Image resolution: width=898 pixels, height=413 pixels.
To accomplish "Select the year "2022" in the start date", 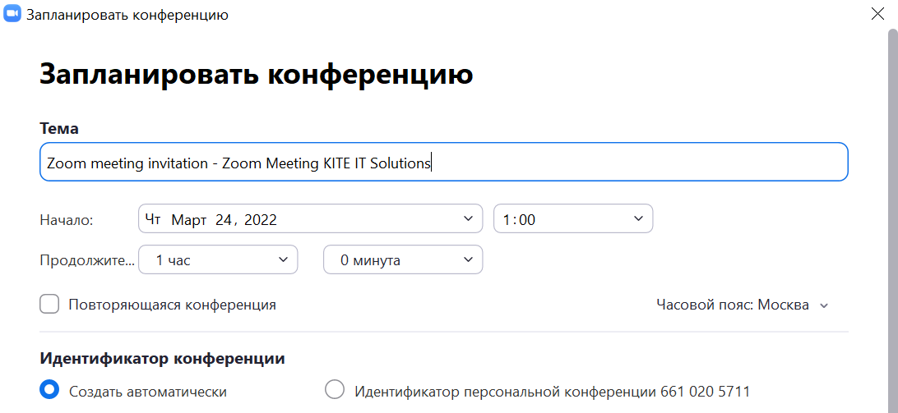I will pyautogui.click(x=261, y=220).
